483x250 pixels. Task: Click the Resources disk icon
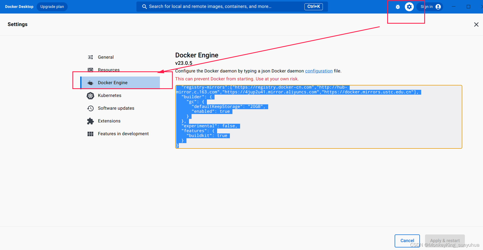[90, 70]
